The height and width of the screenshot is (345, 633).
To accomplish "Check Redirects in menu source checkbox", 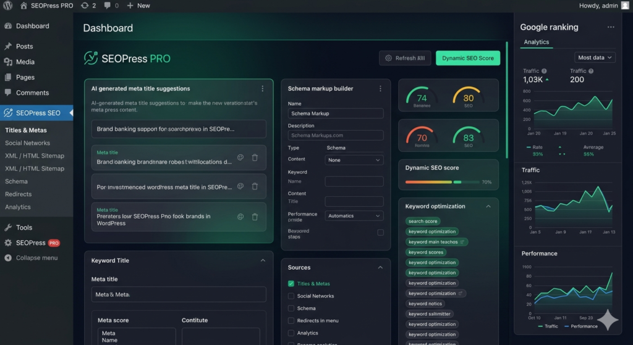I will (x=291, y=321).
